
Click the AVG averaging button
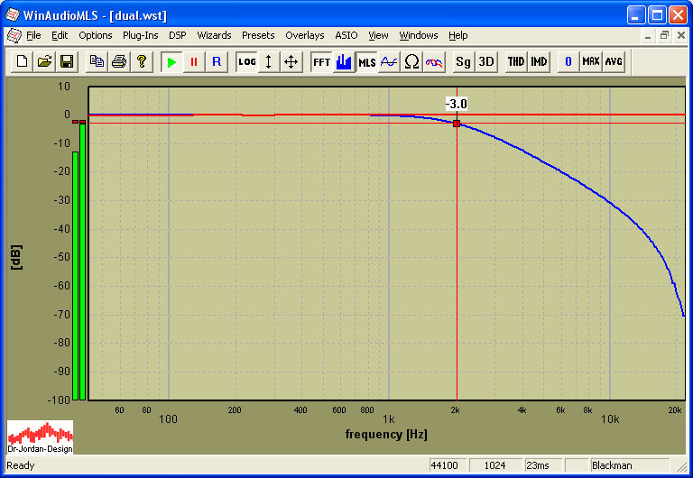tap(614, 61)
